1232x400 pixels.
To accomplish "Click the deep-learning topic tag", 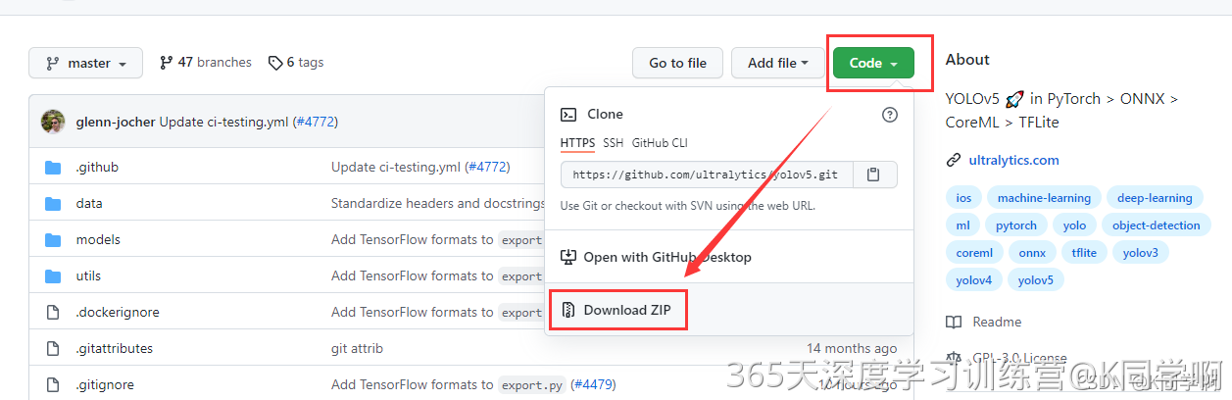I will point(1156,198).
